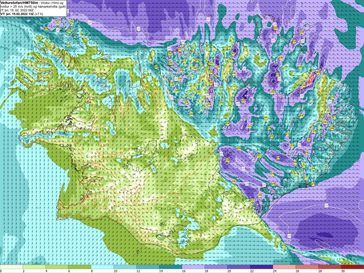Click legend scale tick label 26

click(297, 271)
